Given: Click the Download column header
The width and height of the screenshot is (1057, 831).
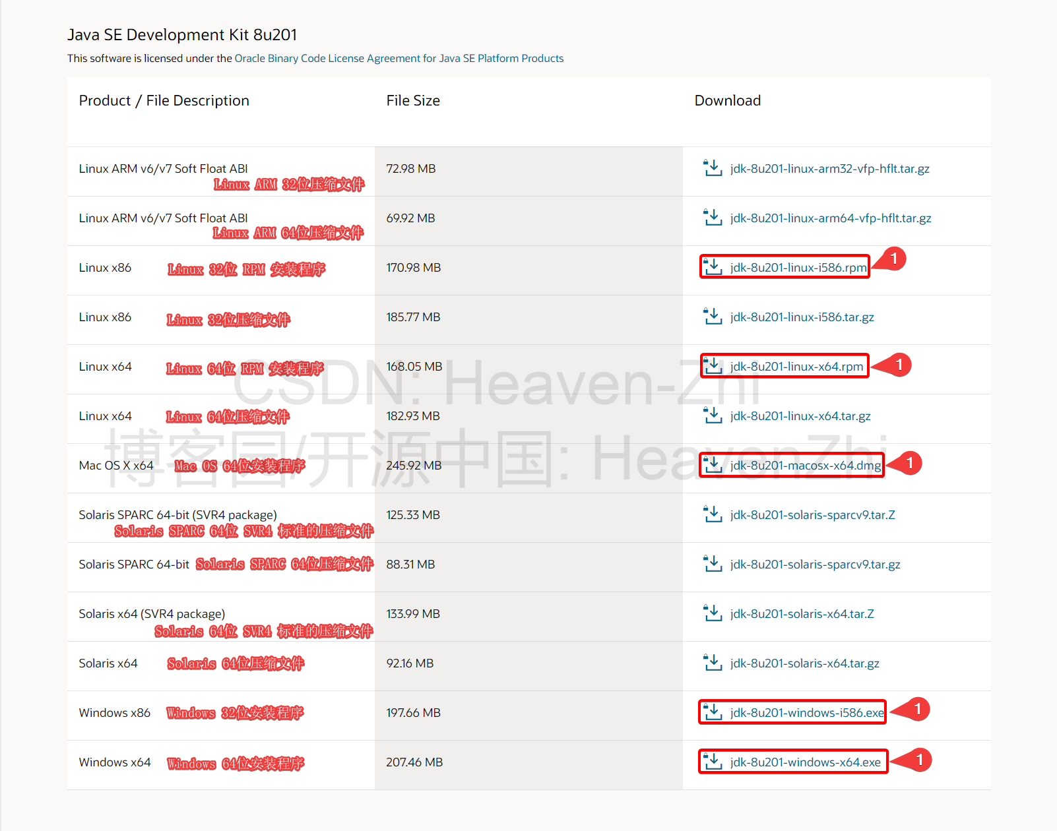Looking at the screenshot, I should pyautogui.click(x=728, y=100).
